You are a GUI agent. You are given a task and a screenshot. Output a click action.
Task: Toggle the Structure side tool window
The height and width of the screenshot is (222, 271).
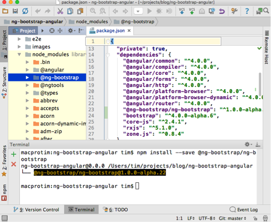click(x=4, y=82)
